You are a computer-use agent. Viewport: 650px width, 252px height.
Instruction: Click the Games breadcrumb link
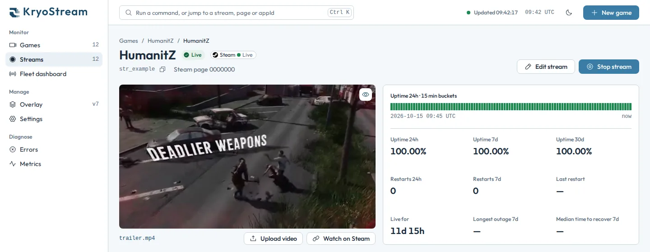coord(129,40)
